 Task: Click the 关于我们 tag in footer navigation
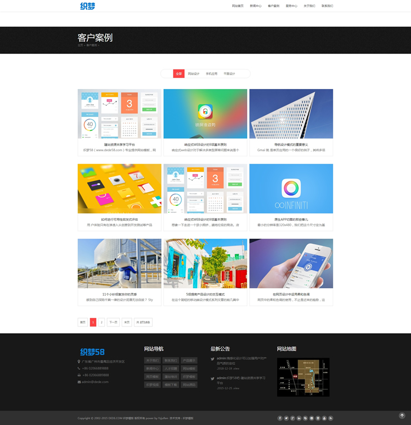click(x=152, y=360)
